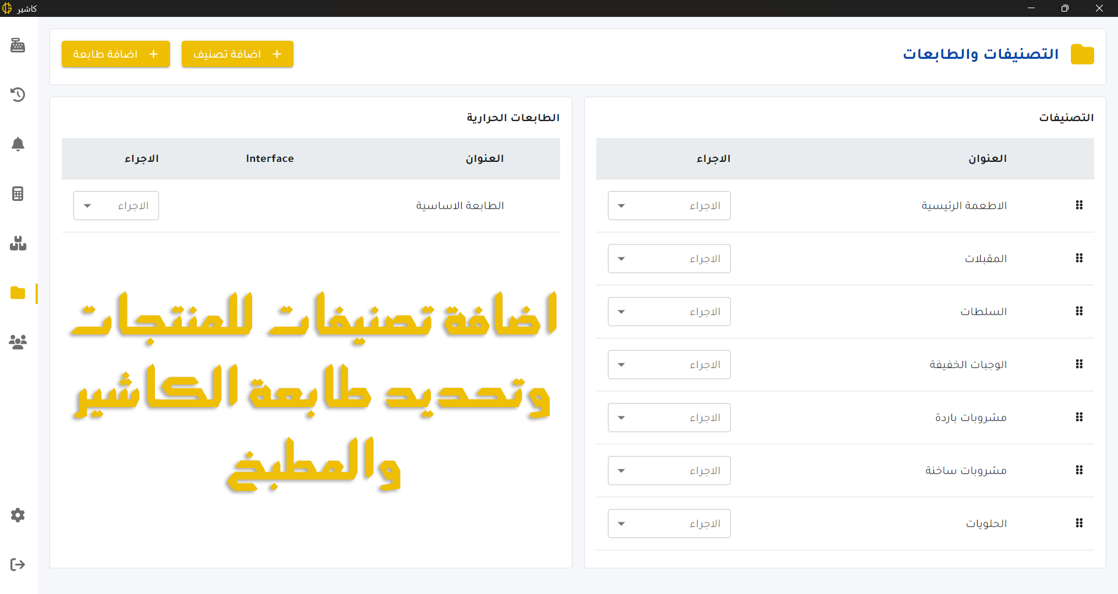Open the settings gear icon
This screenshot has height=594, width=1118.
(x=18, y=515)
